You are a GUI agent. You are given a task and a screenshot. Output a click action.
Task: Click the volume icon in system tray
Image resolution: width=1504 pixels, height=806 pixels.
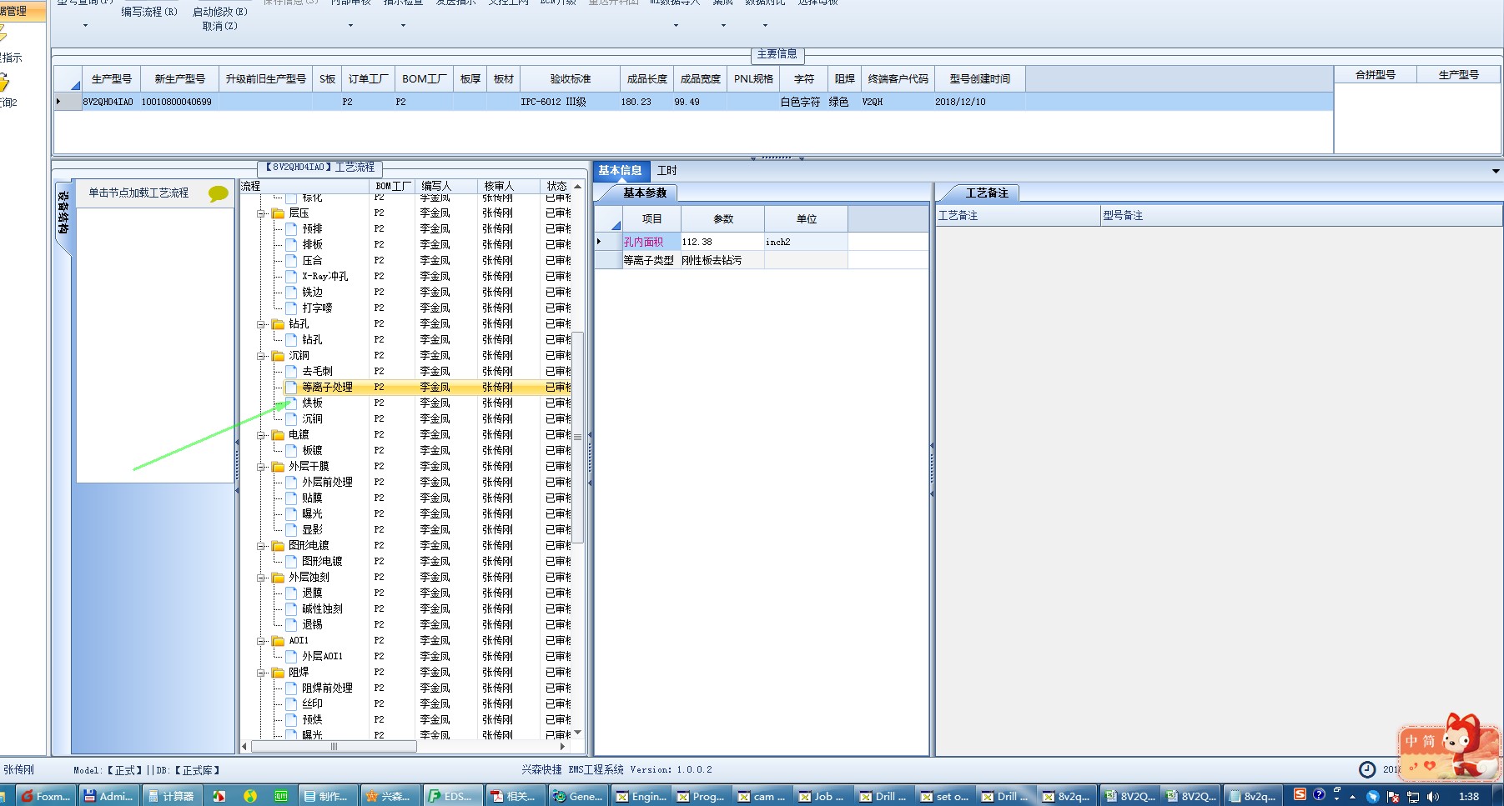click(x=1433, y=797)
